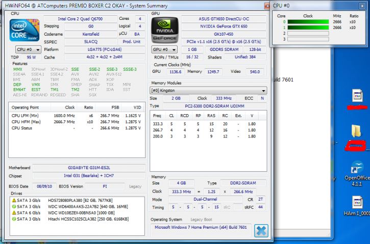The height and width of the screenshot is (244, 370).
Task: Click the EM64T feature label
Action: coord(19,90)
